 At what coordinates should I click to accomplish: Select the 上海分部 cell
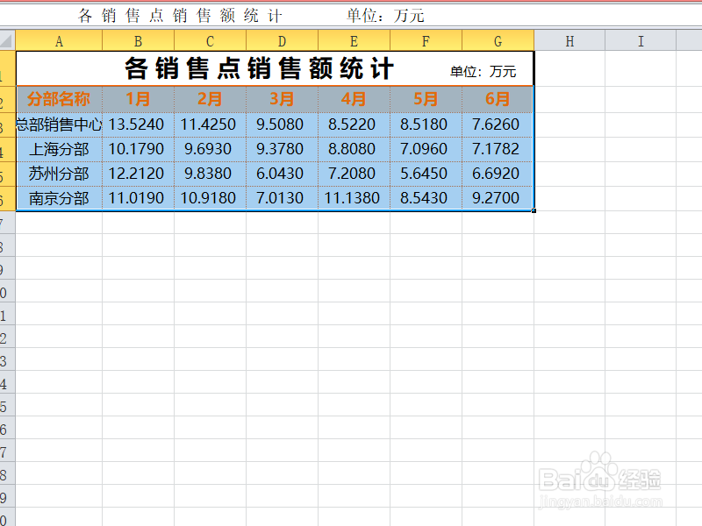pyautogui.click(x=59, y=149)
